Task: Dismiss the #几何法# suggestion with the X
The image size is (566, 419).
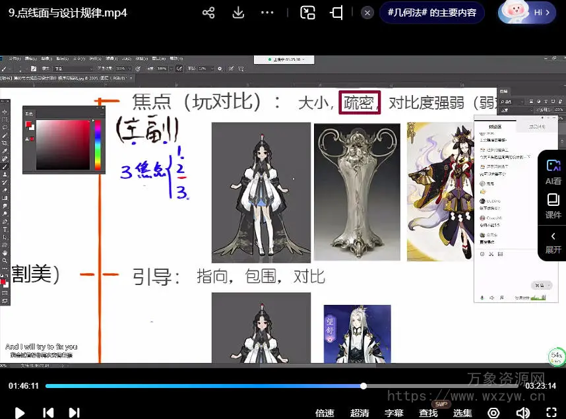Action: (368, 13)
